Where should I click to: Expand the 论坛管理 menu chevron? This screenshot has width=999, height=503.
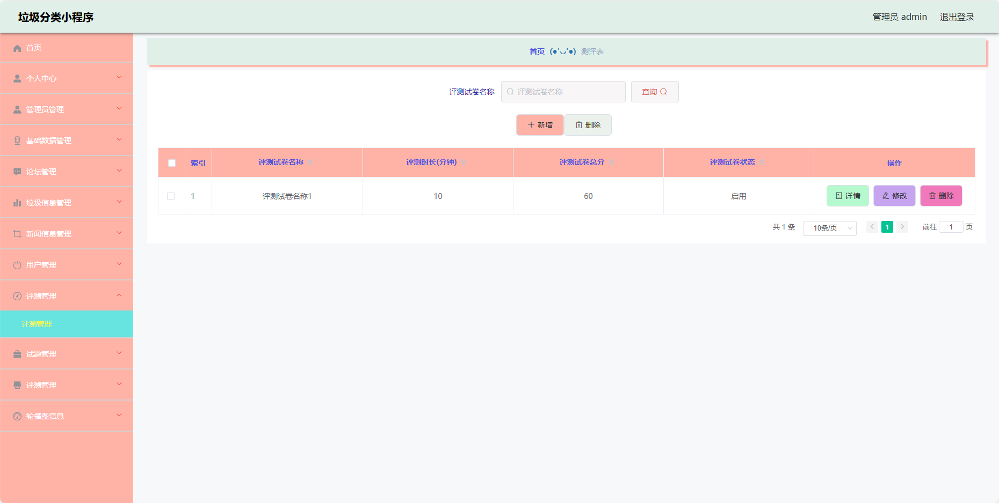coord(119,171)
